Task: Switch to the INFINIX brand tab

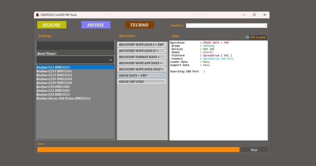Action: pyautogui.click(x=96, y=25)
